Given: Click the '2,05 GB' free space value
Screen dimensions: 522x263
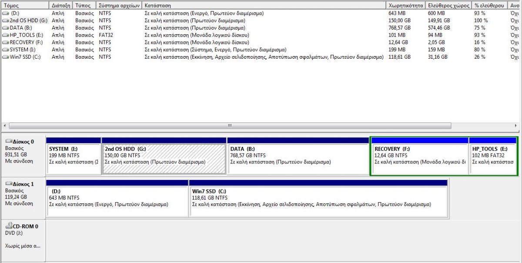Looking at the screenshot, I should click(436, 42).
